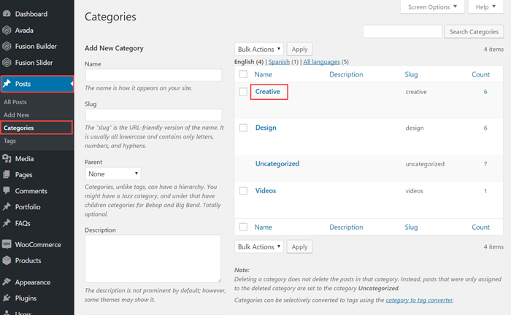Screen dimensions: 511x315
Task: Click the Fusion Builder icon
Action: [x=7, y=46]
